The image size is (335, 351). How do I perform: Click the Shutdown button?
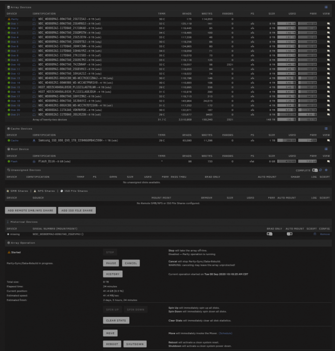pyautogui.click(x=135, y=344)
